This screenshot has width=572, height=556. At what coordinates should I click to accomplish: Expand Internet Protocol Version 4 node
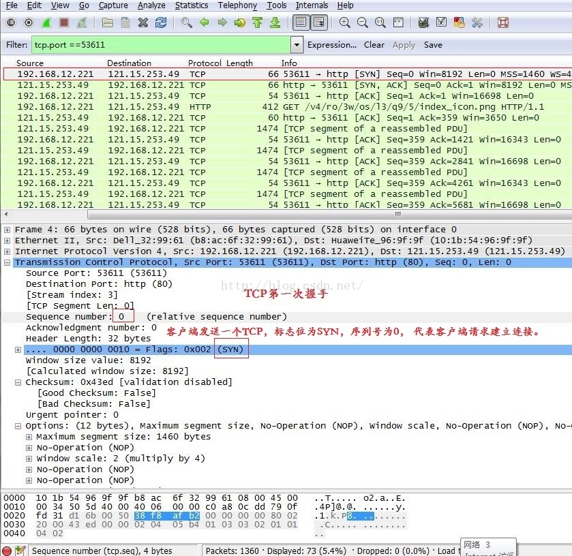coord(7,251)
